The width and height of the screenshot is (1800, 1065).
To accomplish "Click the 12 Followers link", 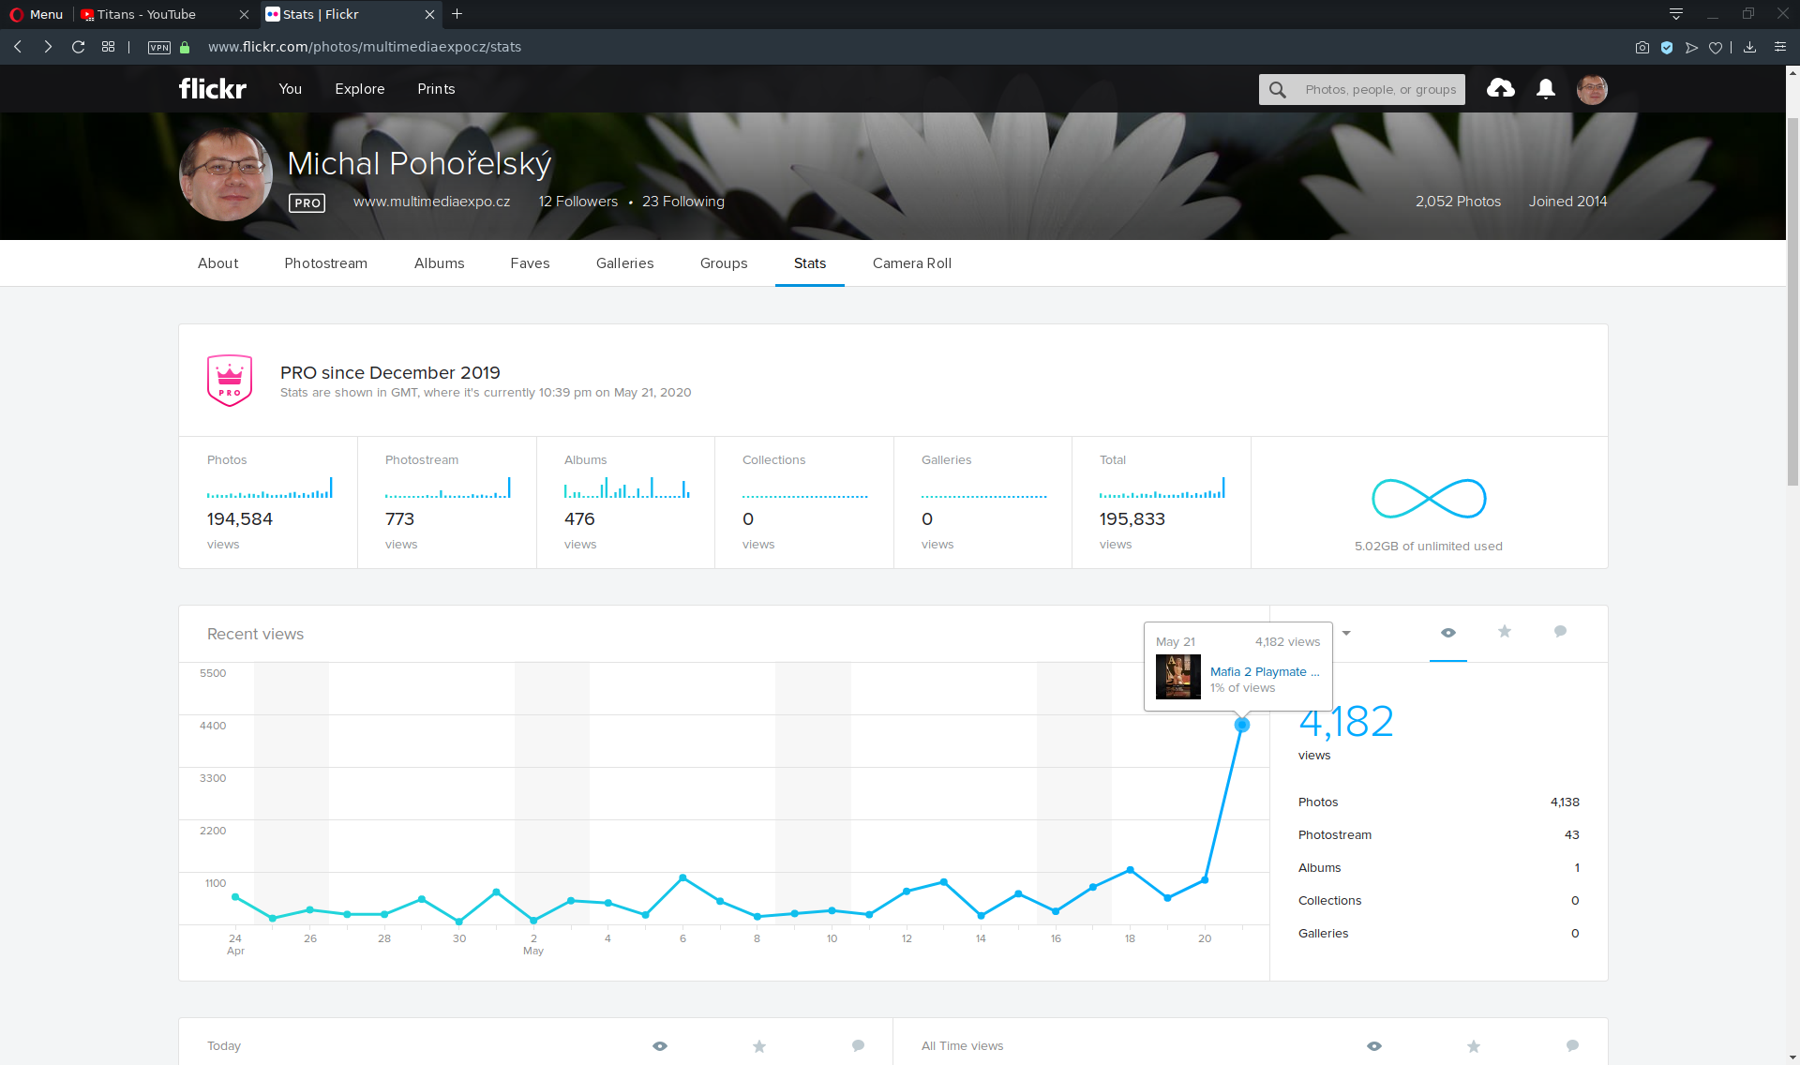I will 577,202.
